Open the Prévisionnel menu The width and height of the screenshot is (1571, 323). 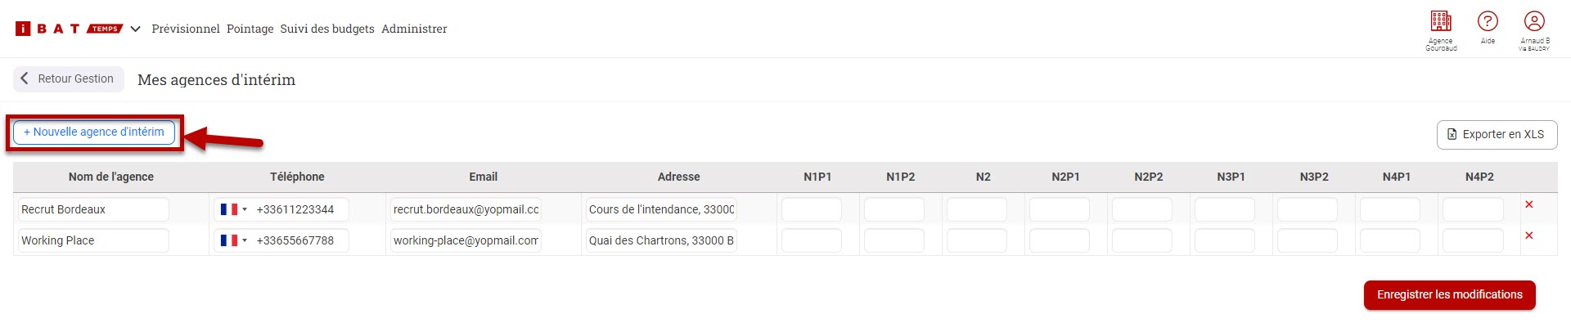[x=186, y=29]
